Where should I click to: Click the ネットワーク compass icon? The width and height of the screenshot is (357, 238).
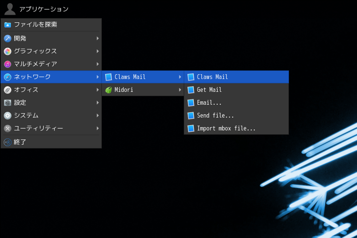8,77
